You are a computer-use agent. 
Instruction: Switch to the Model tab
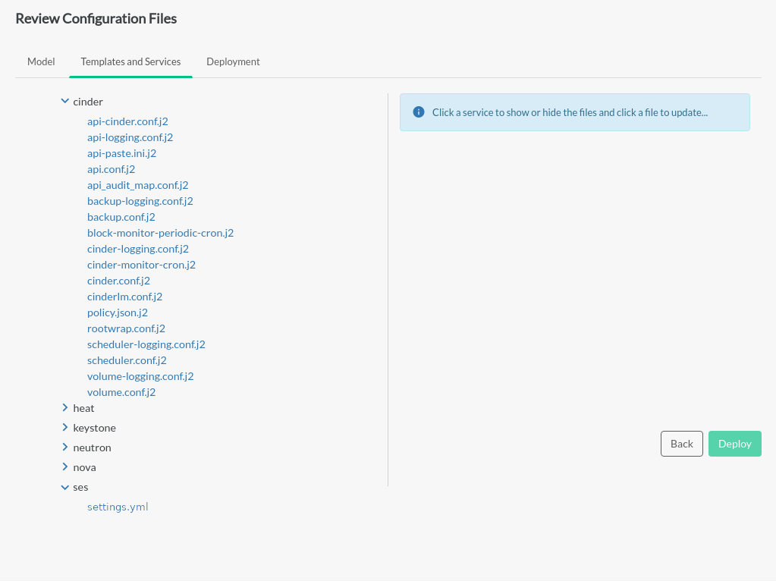click(x=41, y=61)
